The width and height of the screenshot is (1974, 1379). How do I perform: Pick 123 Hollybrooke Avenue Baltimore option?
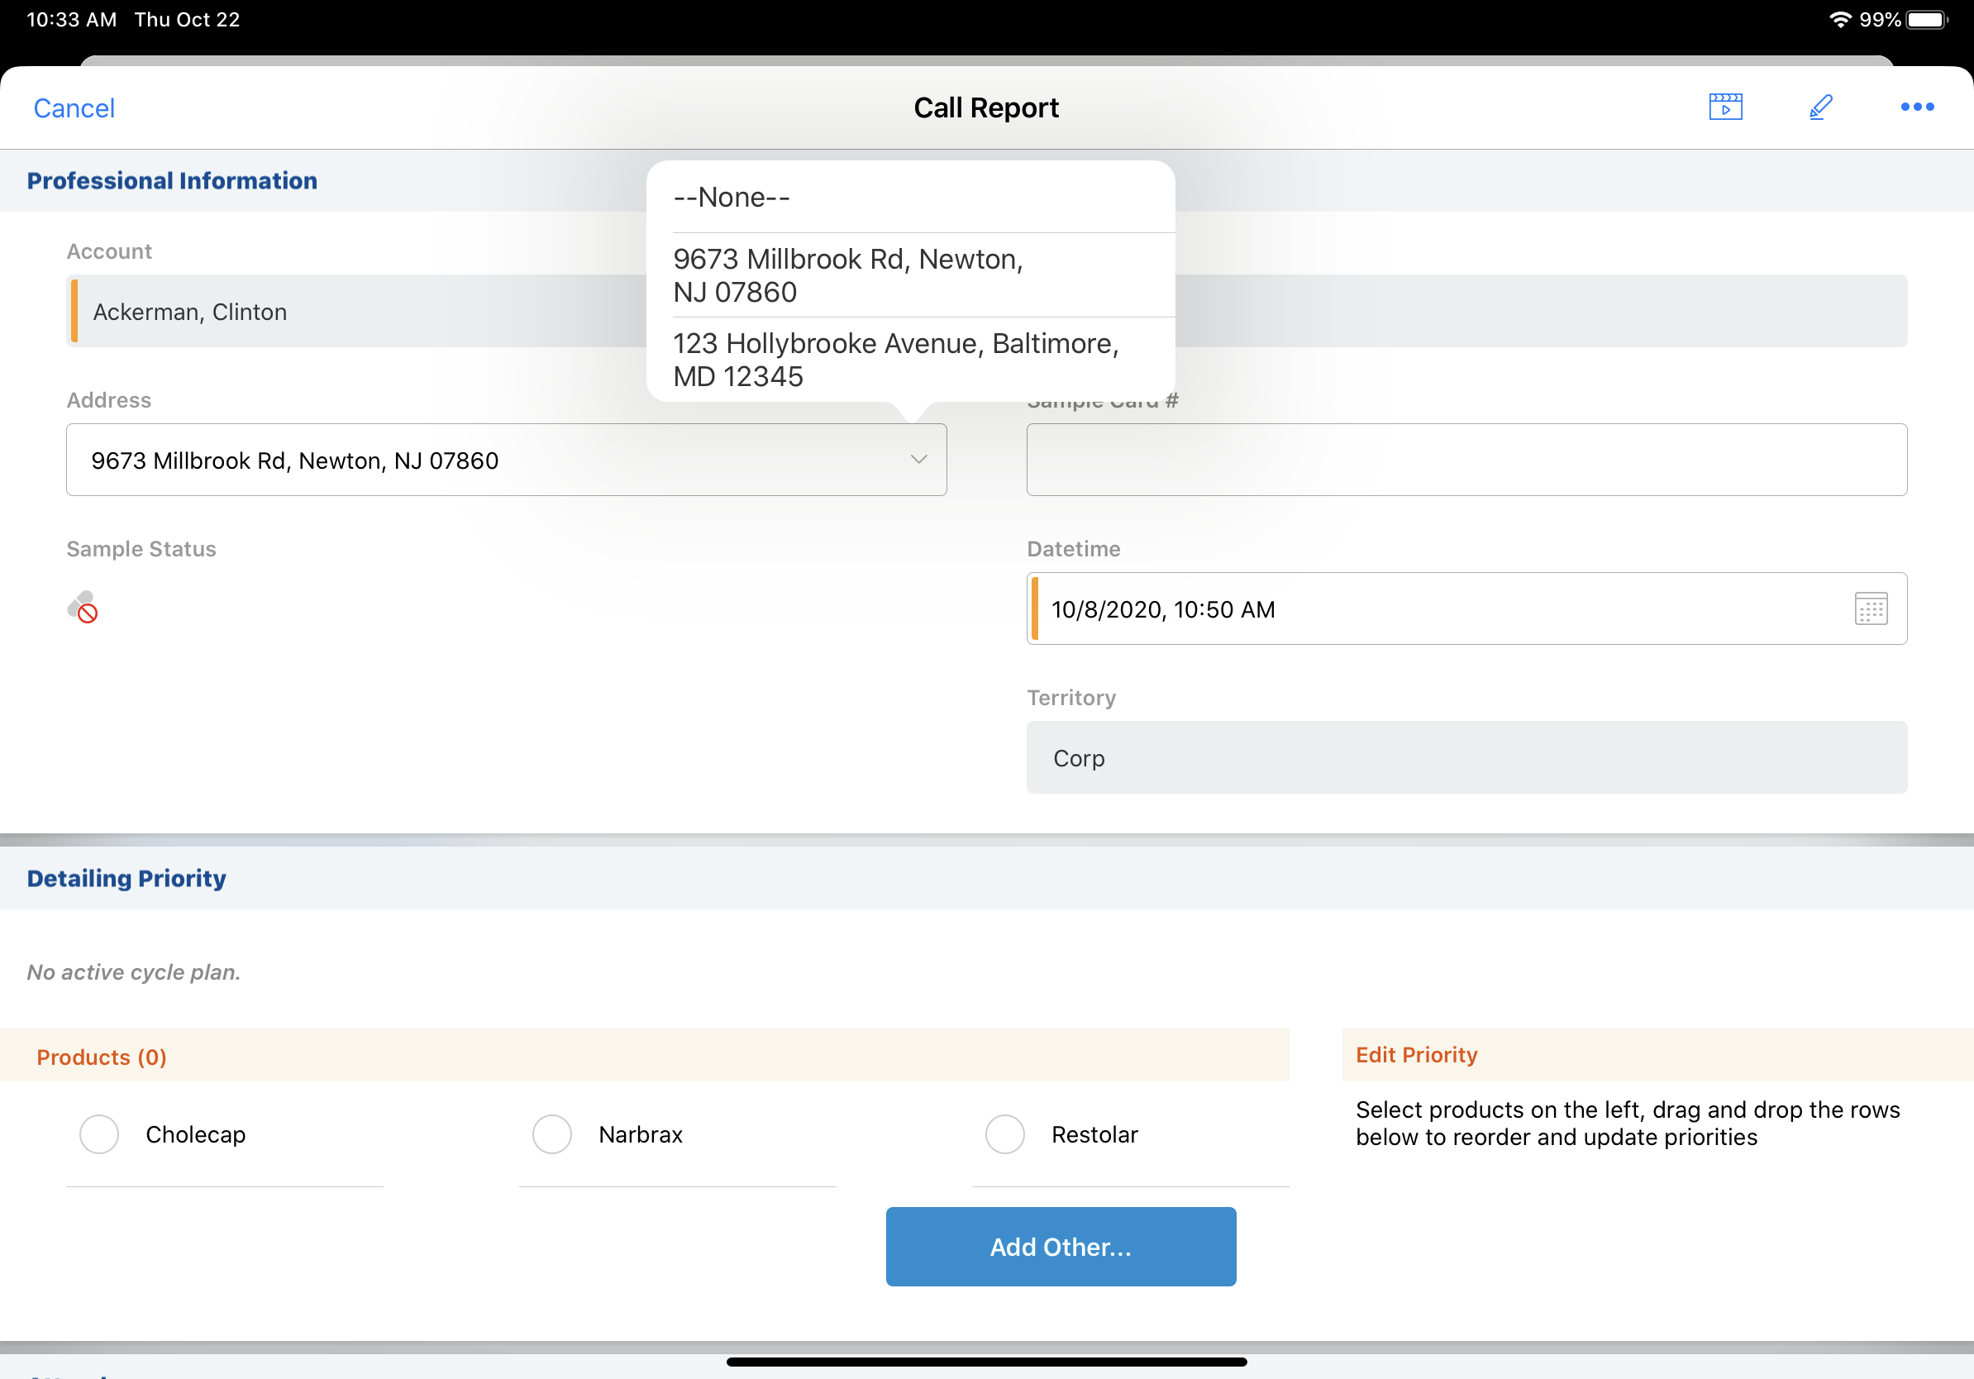tap(894, 360)
